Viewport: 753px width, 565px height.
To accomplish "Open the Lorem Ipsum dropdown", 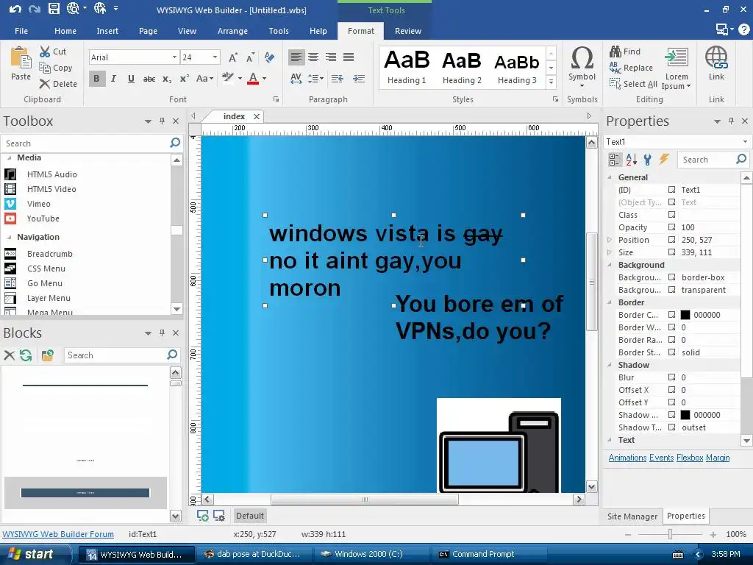I will (677, 68).
